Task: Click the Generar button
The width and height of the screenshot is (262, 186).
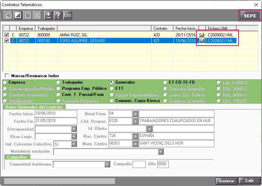Action: tap(227, 181)
